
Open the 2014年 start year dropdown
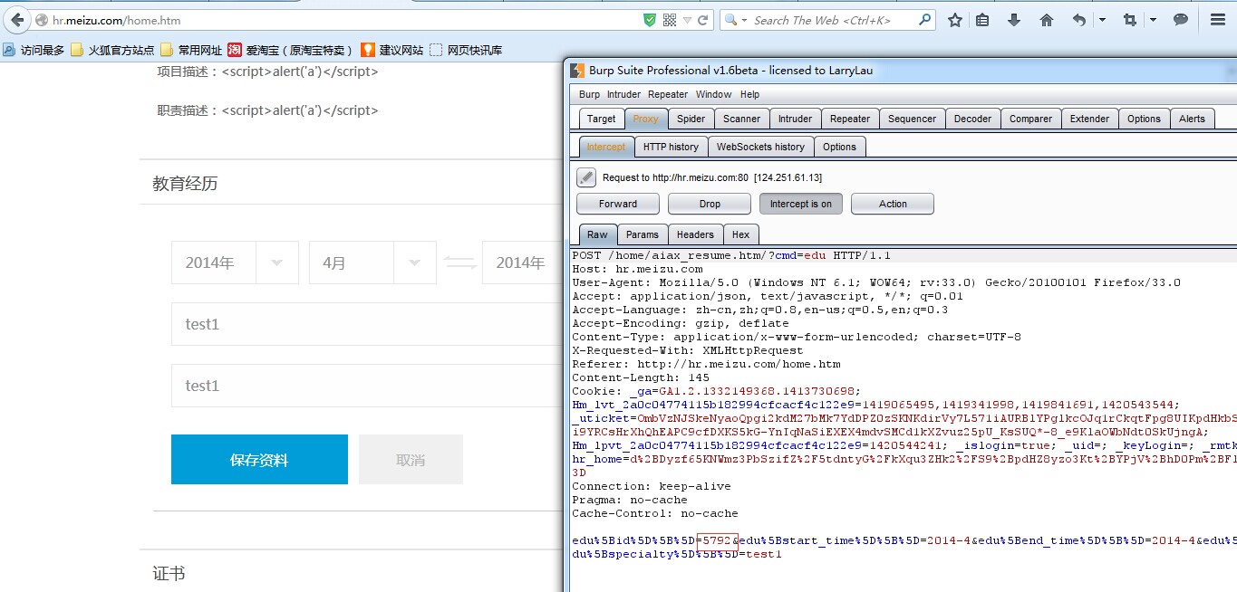pos(235,263)
